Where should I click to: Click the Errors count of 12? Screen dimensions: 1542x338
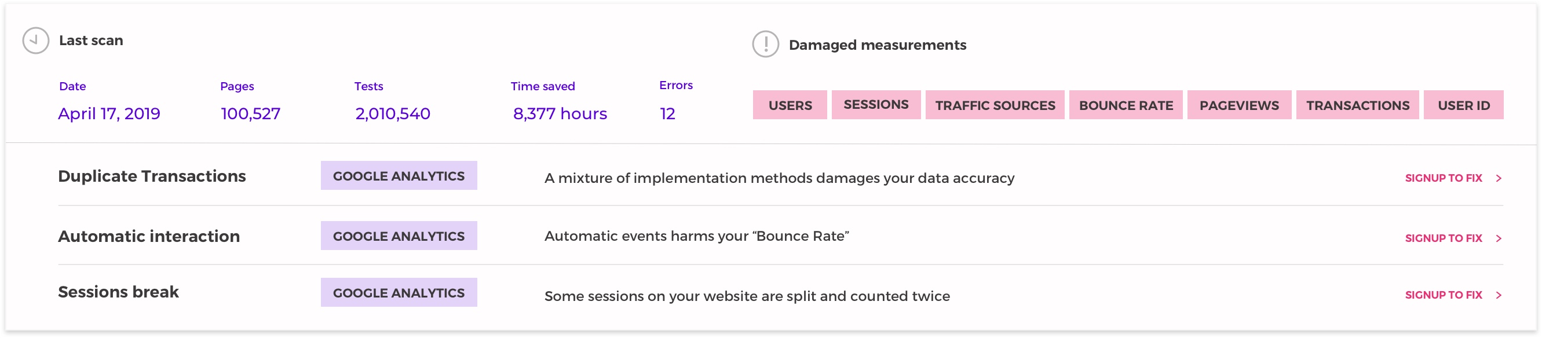(x=667, y=113)
